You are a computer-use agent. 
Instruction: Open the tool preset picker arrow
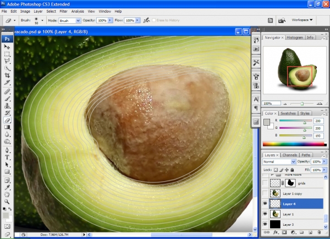[14, 20]
